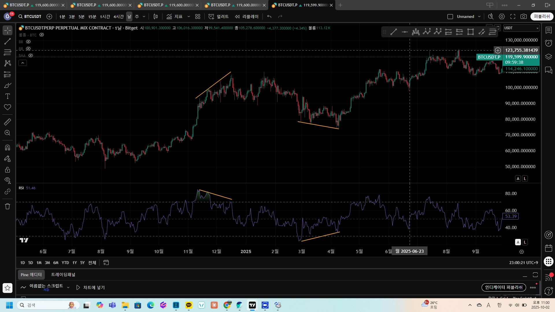Toggle visibility of the first BB indicator
The image size is (555, 312).
click(x=28, y=42)
